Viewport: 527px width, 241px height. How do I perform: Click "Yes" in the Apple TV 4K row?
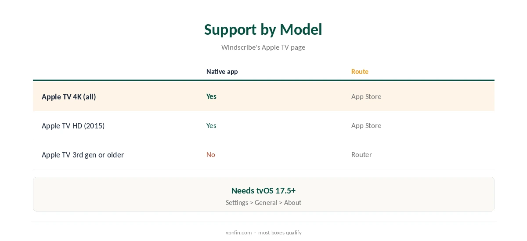[x=211, y=96]
